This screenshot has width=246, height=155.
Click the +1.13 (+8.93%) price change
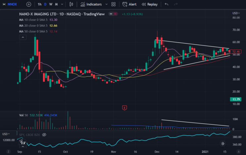tap(132, 14)
